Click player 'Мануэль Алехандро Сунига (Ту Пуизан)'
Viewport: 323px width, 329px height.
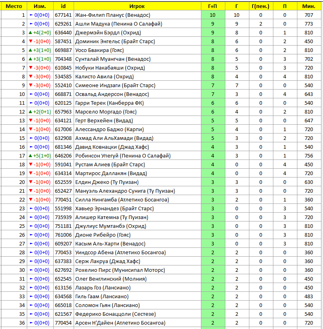(125, 191)
